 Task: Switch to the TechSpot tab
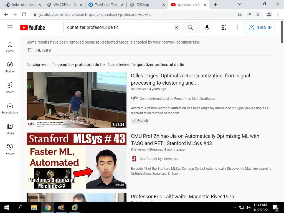[106, 5]
